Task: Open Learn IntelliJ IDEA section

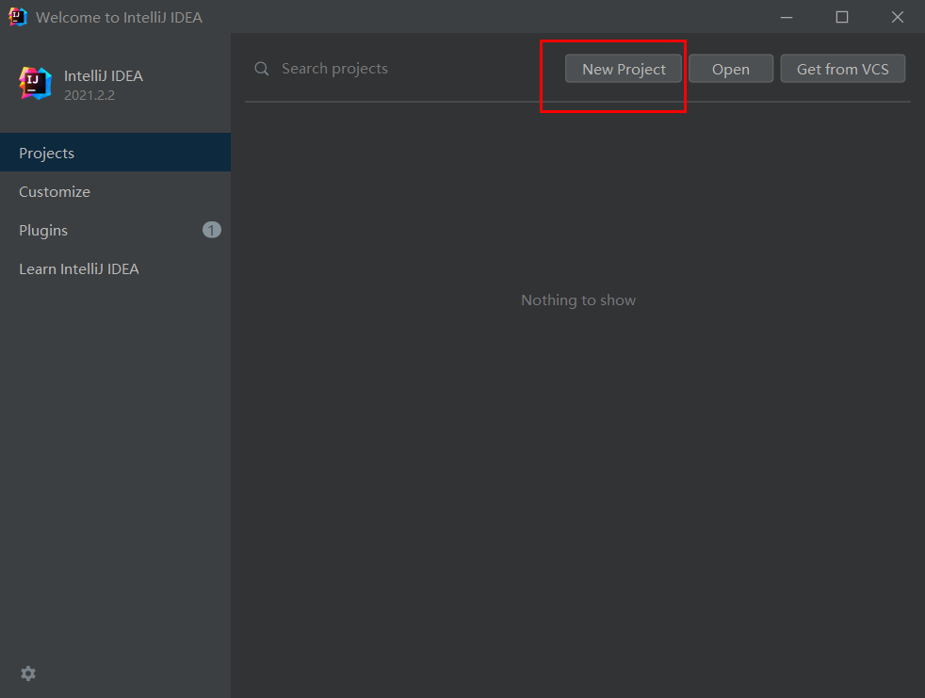Action: (x=115, y=268)
